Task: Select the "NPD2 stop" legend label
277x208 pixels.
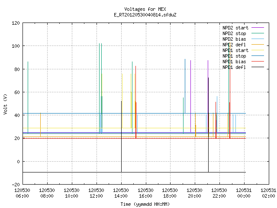Action: (x=234, y=33)
